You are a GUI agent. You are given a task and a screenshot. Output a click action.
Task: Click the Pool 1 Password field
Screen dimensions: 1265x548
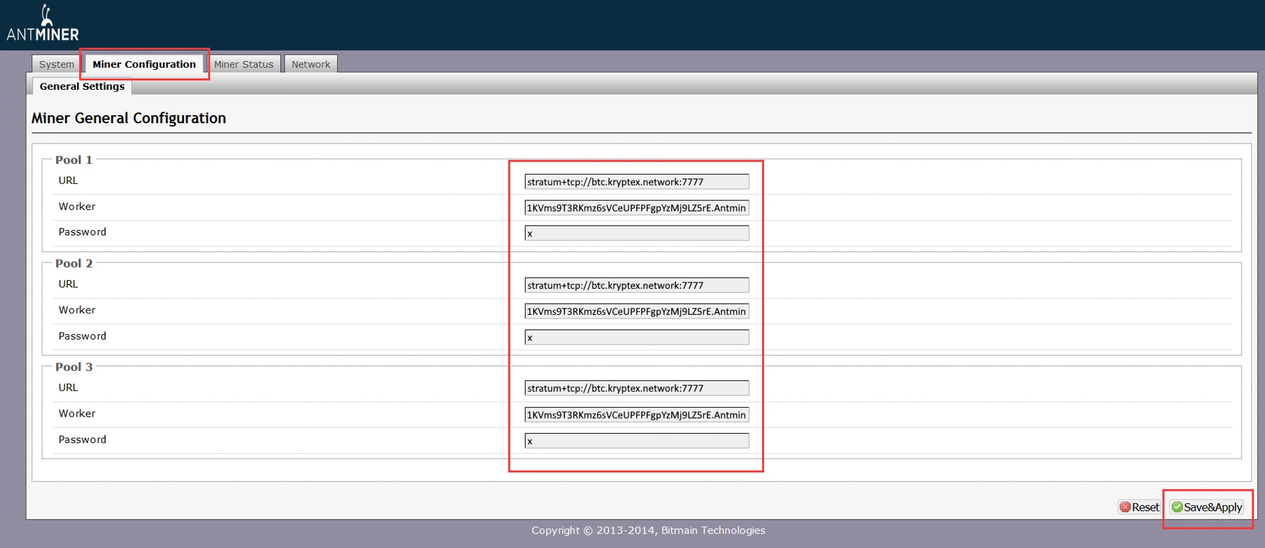point(636,233)
